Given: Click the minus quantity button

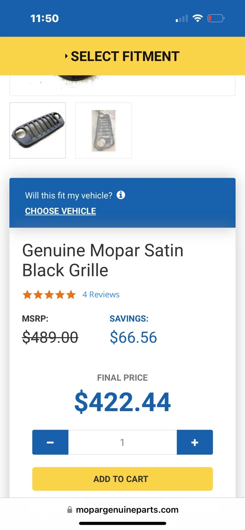Looking at the screenshot, I should point(50,442).
